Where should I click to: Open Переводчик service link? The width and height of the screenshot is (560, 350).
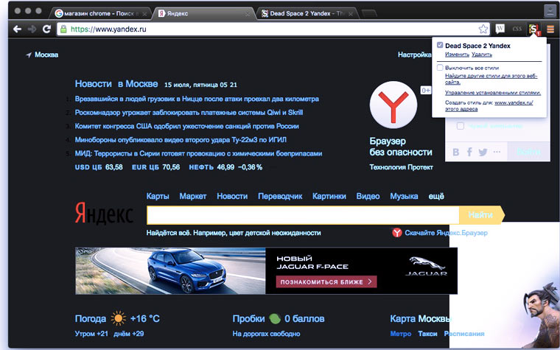click(280, 196)
